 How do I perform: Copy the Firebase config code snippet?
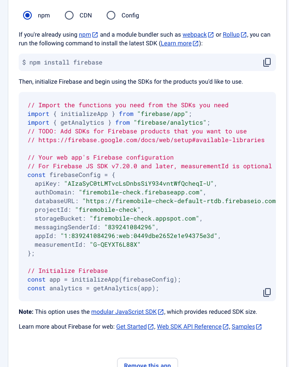tap(267, 292)
